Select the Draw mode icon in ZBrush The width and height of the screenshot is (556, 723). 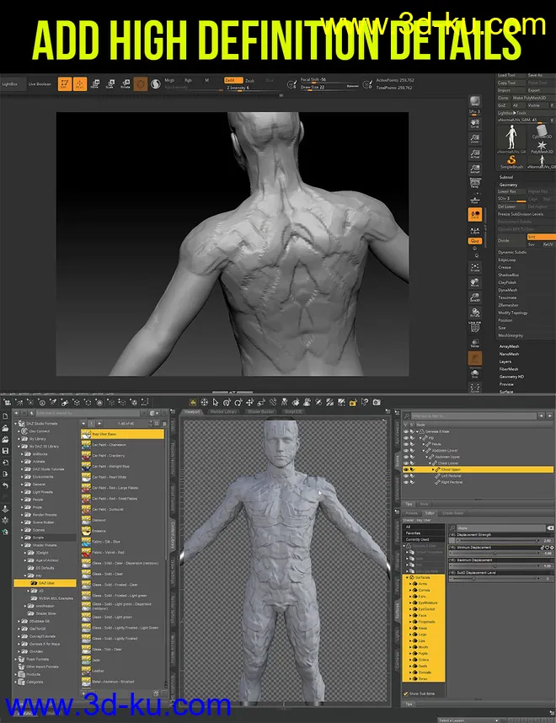pyautogui.click(x=81, y=83)
